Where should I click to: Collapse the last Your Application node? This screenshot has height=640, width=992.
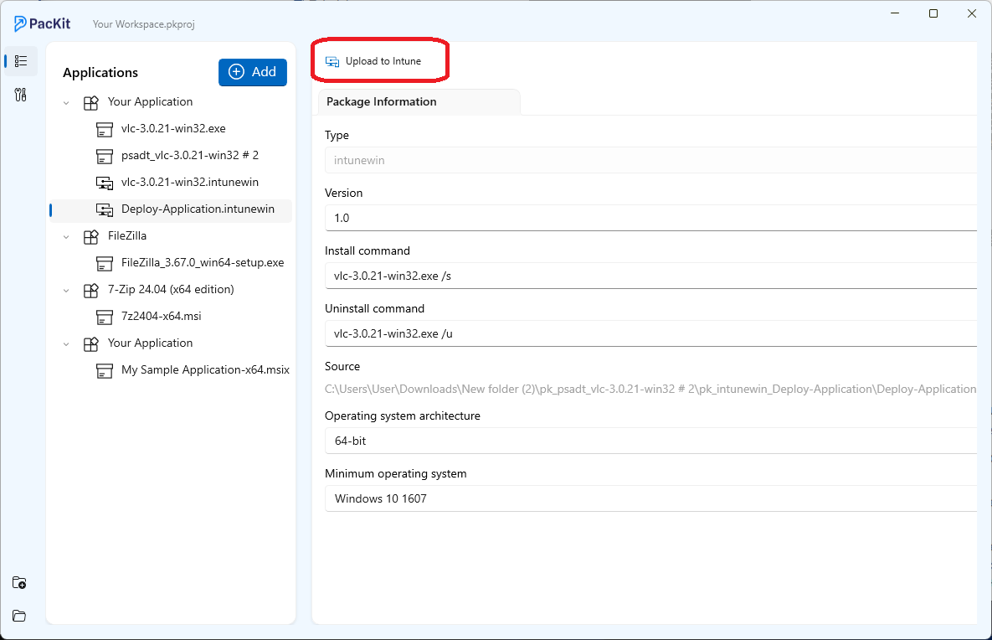tap(66, 343)
